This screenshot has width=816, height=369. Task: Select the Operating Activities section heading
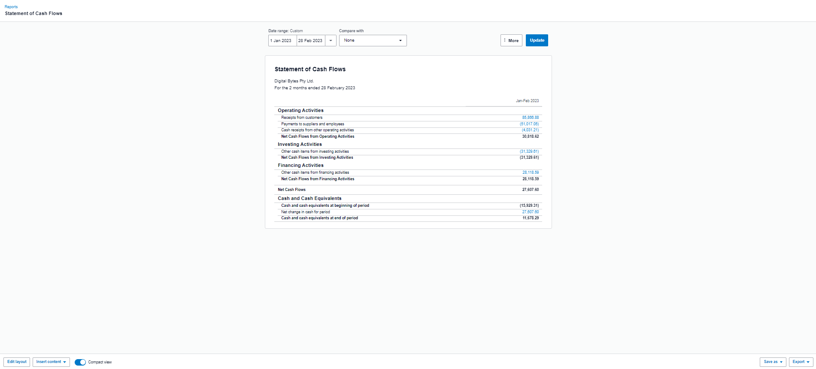tap(300, 111)
